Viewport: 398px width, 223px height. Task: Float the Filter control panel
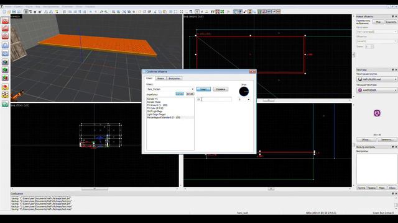392,147
